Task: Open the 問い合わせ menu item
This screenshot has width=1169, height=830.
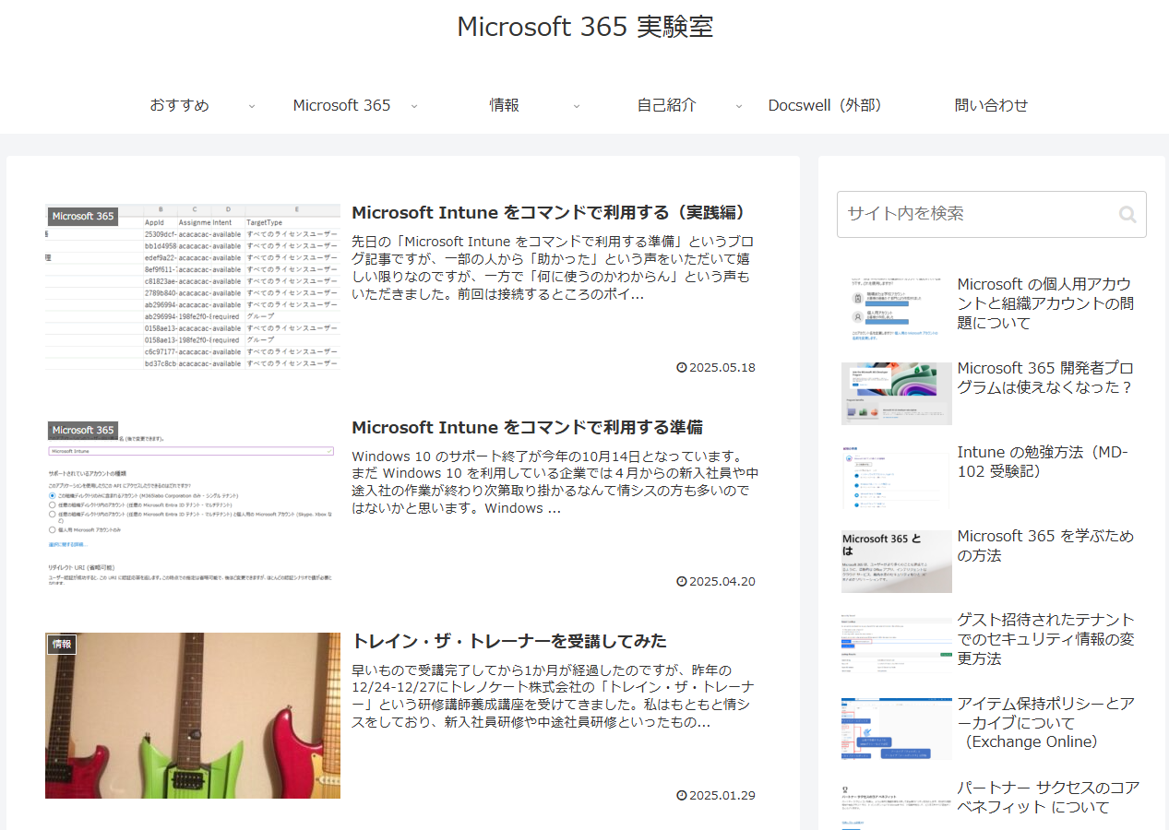Action: point(991,105)
